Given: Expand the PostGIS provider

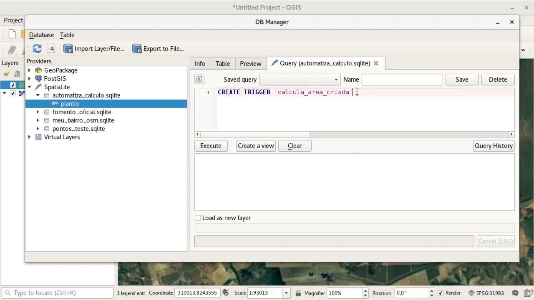Looking at the screenshot, I should coord(29,79).
